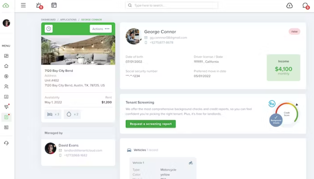Image resolution: width=314 pixels, height=179 pixels.
Task: Open the hamburger menu
Action: click(23, 5)
